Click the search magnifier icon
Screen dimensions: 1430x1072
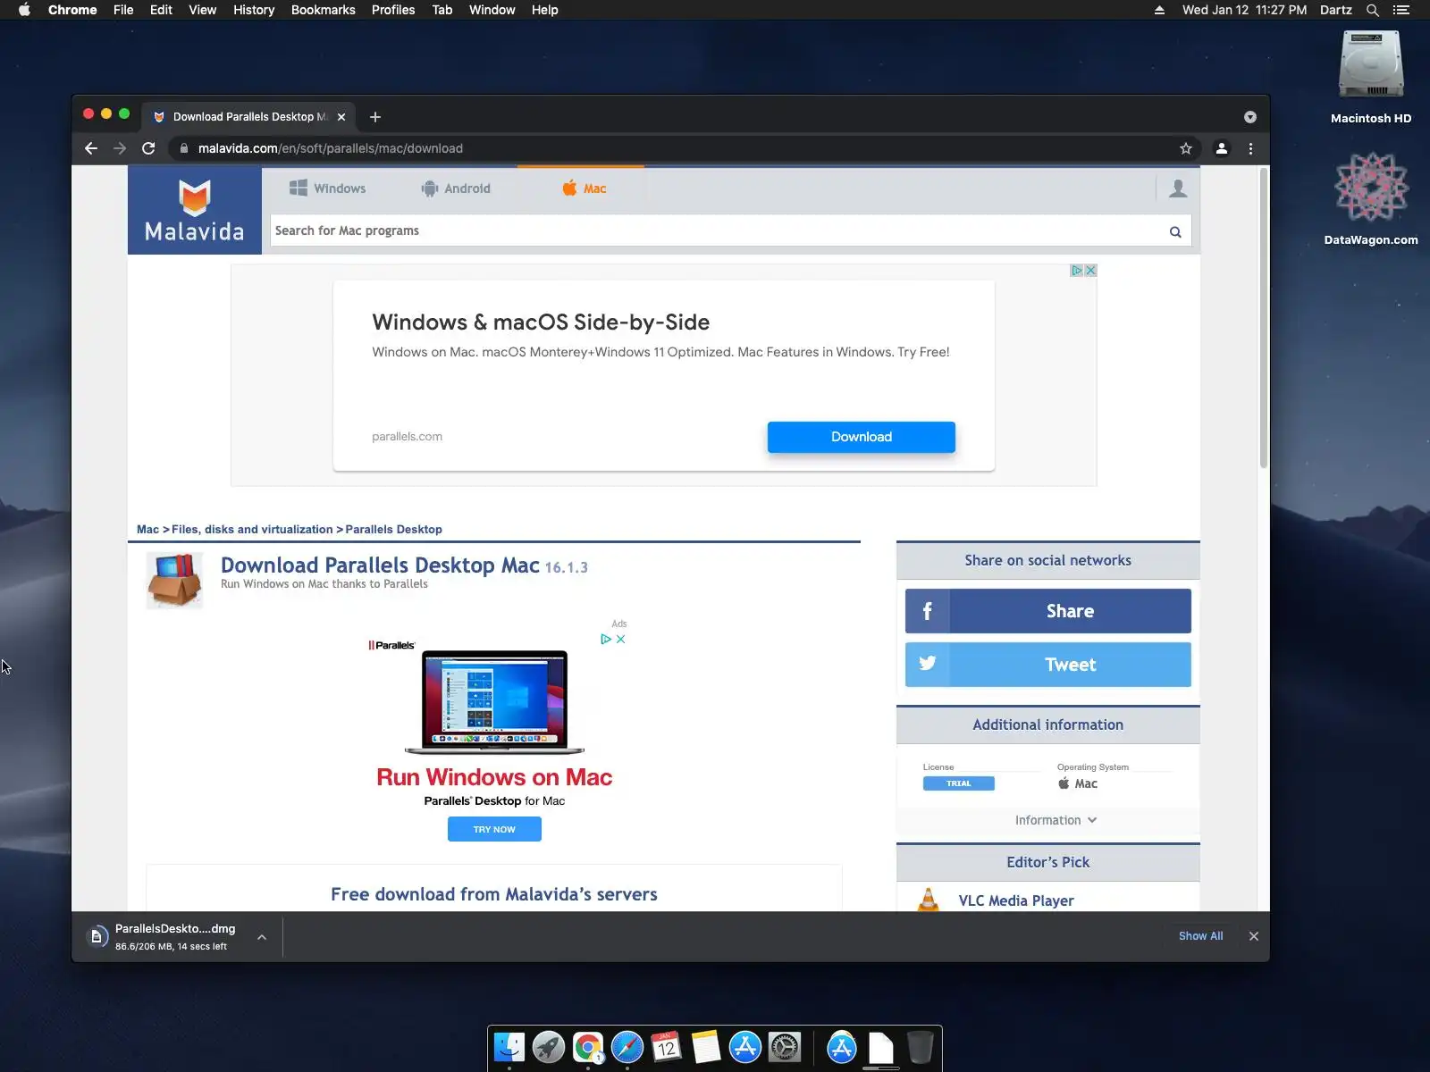(x=1175, y=231)
